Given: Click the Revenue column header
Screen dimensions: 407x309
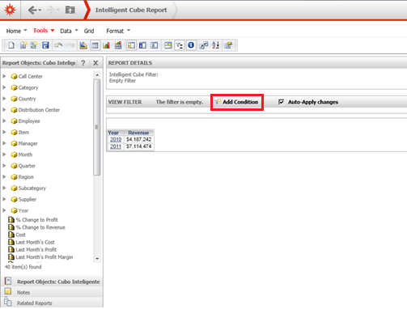Looking at the screenshot, I should pos(138,133).
